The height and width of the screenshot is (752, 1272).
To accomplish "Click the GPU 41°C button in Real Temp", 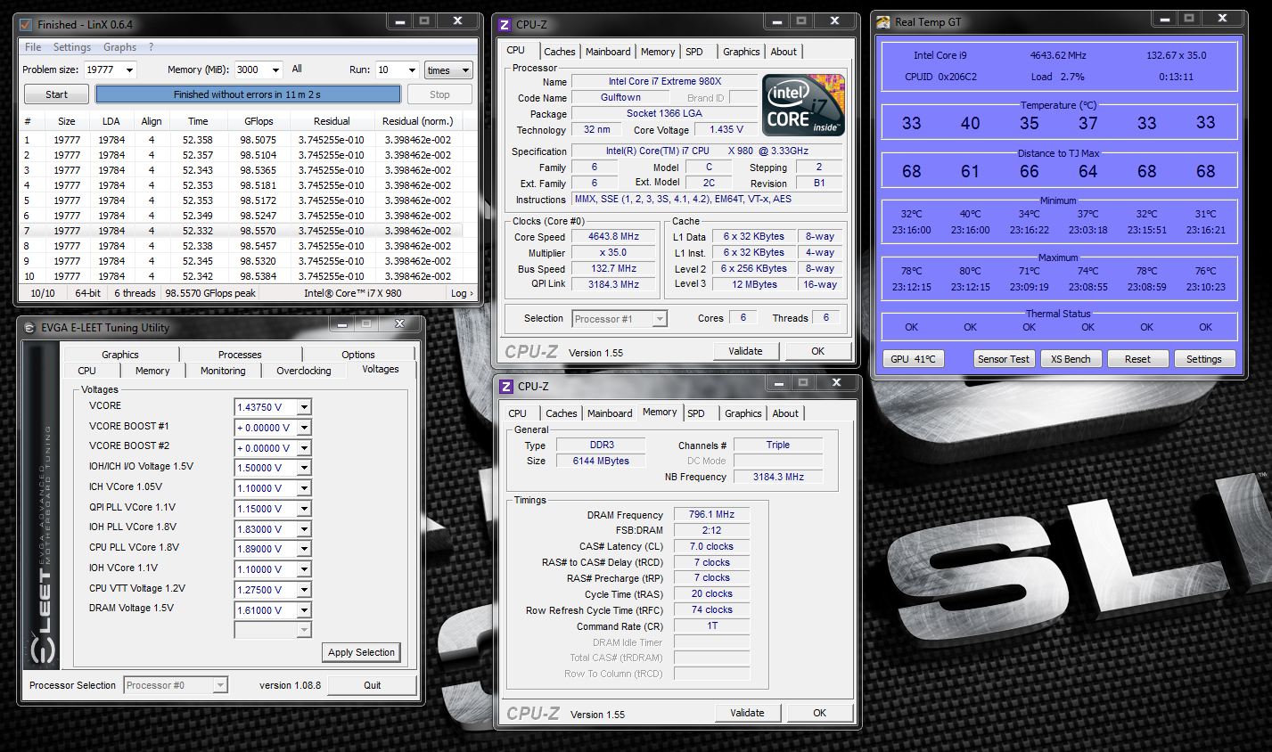I will click(x=913, y=359).
